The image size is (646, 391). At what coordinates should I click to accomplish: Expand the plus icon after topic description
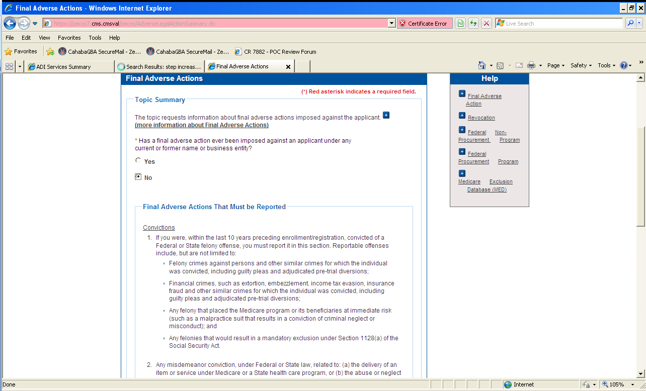point(386,115)
